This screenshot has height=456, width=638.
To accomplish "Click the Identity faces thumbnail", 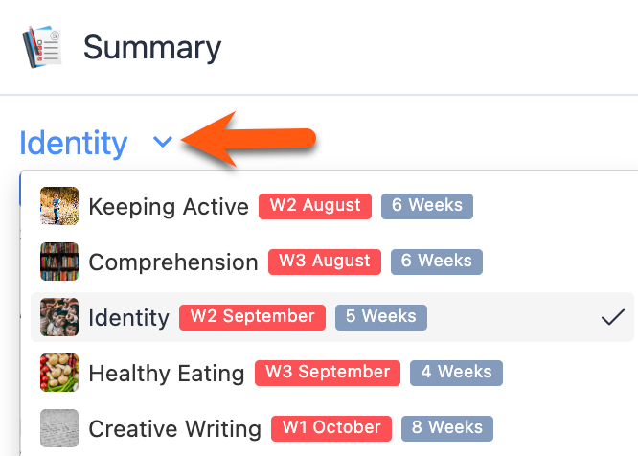I will point(59,317).
